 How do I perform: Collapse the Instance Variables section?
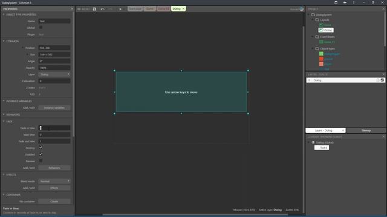coord(4,101)
